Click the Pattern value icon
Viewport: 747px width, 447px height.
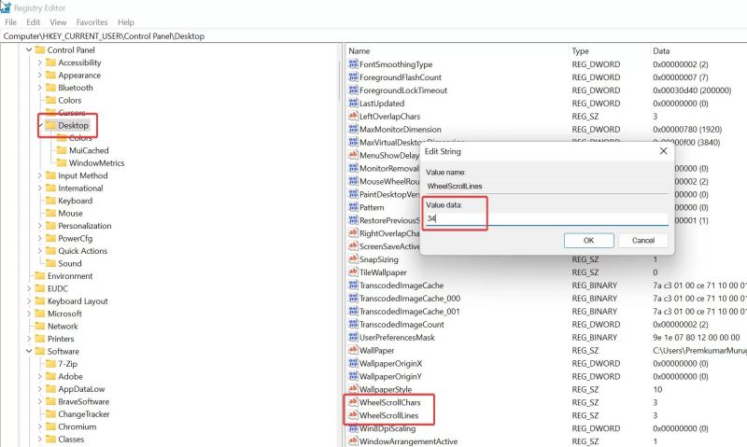click(353, 207)
